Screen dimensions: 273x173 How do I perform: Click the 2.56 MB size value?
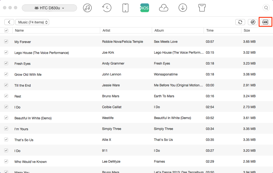click(x=249, y=162)
